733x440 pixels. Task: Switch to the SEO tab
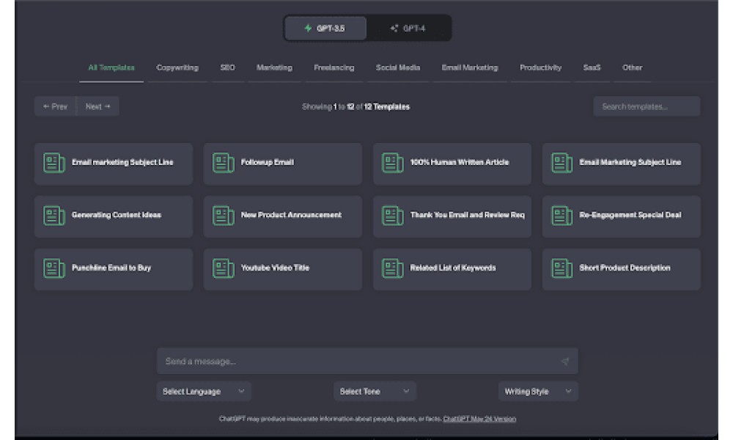pyautogui.click(x=228, y=67)
